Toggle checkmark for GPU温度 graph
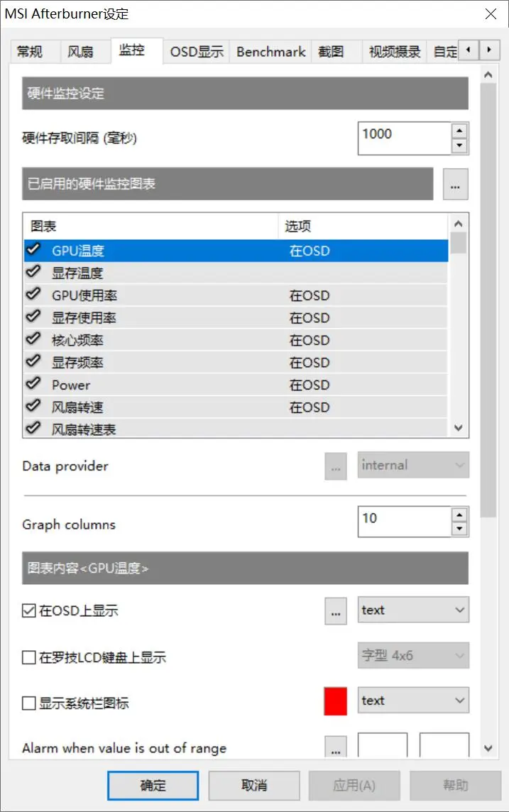 (33, 249)
